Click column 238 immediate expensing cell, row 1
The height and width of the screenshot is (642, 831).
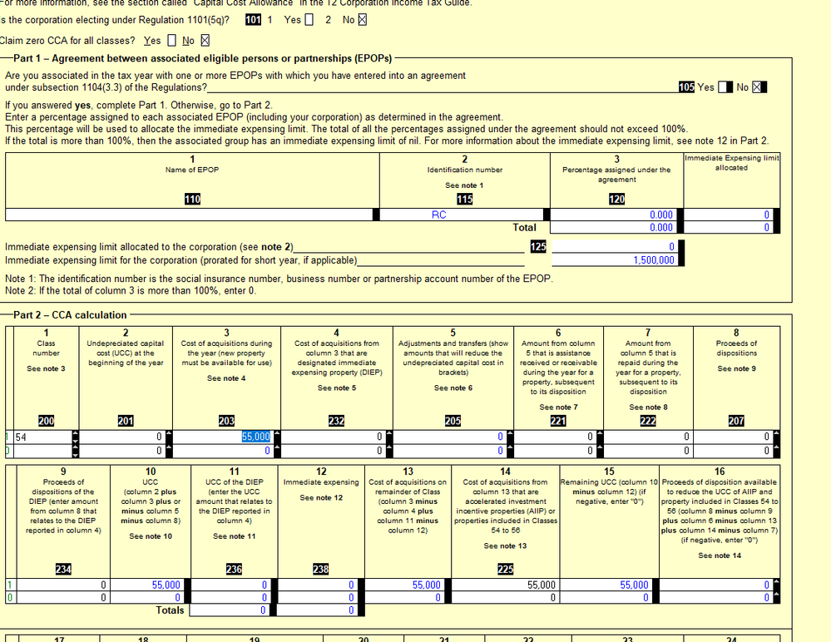point(317,585)
